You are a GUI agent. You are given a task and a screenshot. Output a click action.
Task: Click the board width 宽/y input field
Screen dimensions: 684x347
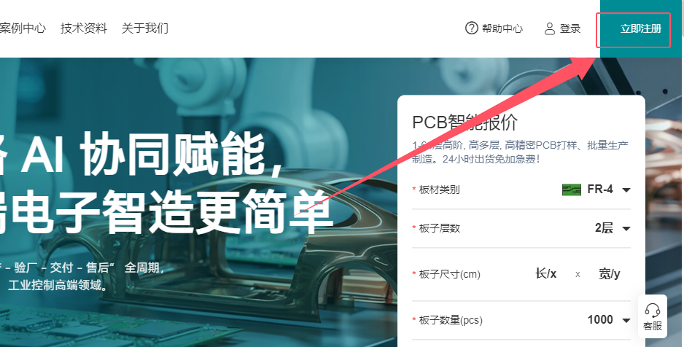tap(610, 274)
